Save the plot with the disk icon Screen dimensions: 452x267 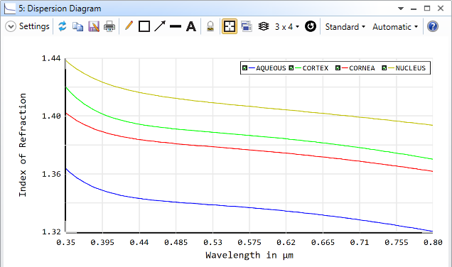[94, 26]
